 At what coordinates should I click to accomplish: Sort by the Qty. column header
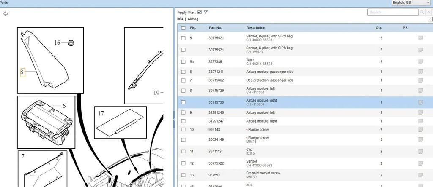(x=379, y=28)
